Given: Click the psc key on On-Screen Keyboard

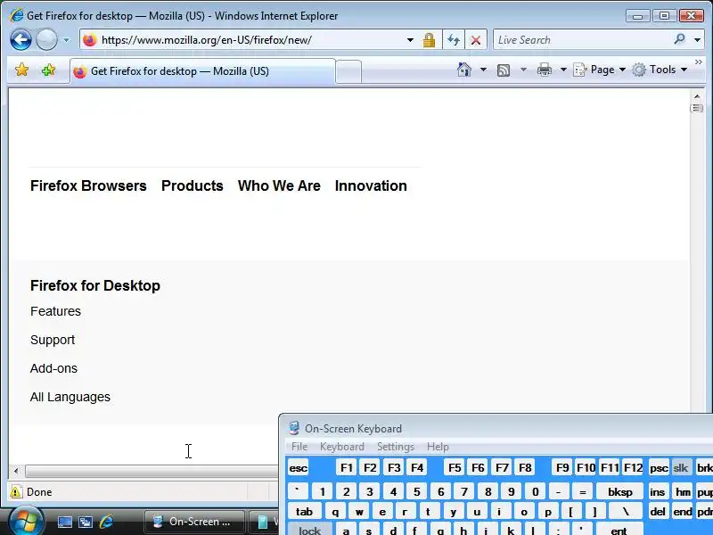Looking at the screenshot, I should (x=659, y=468).
